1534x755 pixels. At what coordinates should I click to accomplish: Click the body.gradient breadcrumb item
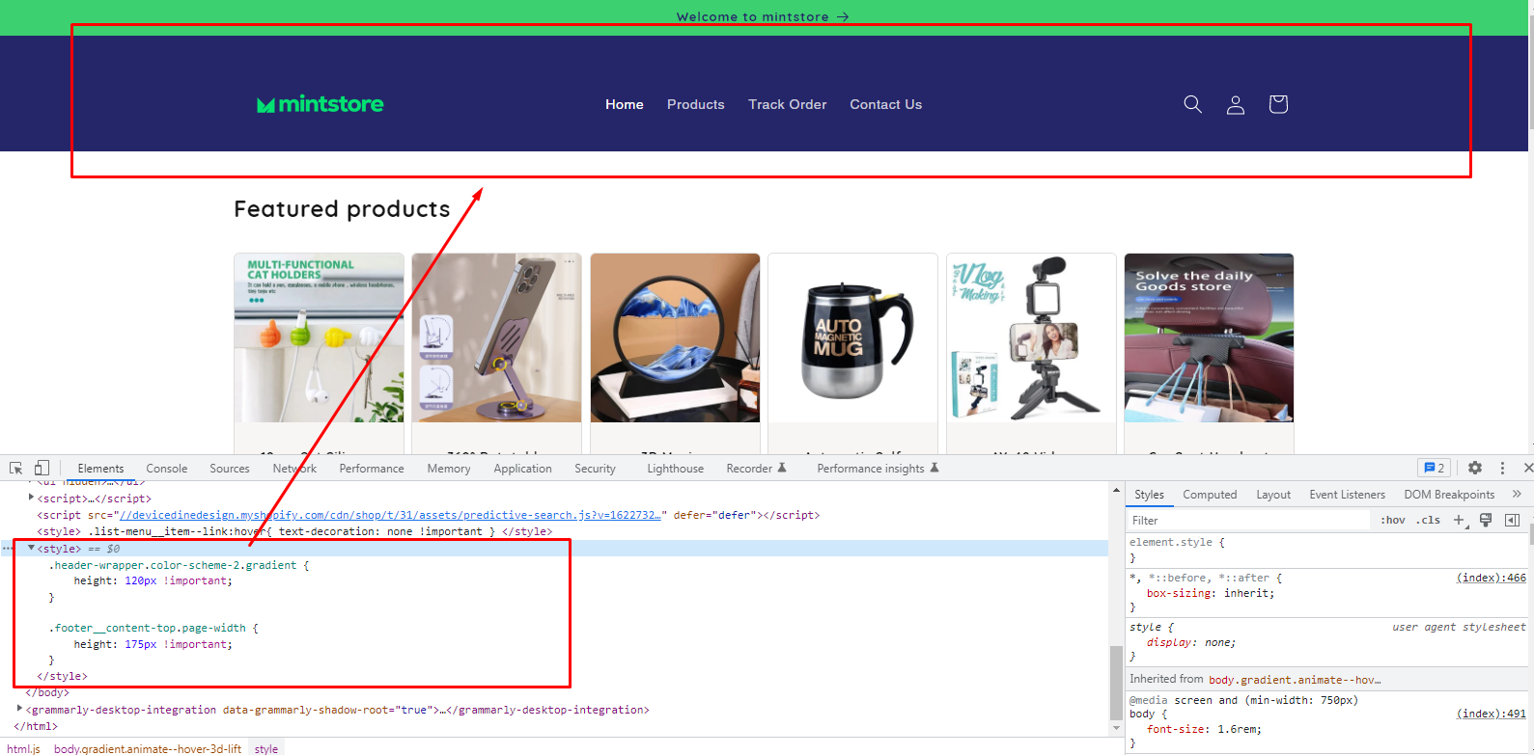[148, 748]
